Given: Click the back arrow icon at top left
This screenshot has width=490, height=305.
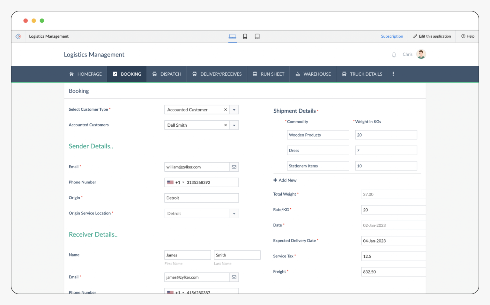Looking at the screenshot, I should [x=18, y=36].
